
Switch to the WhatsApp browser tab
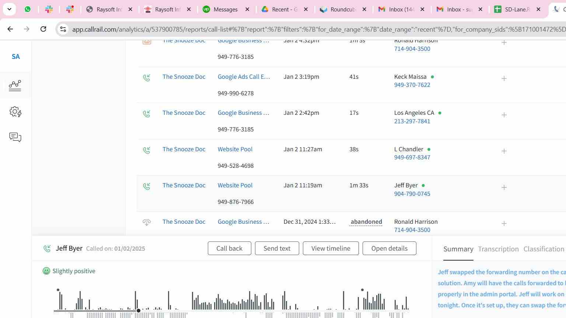coord(28,9)
